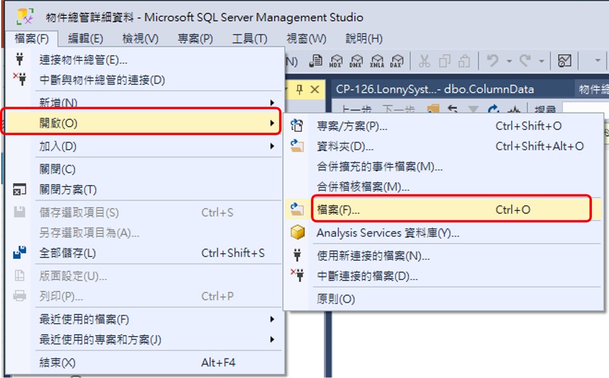
Task: Open the 工具(T) menu
Action: pyautogui.click(x=250, y=39)
